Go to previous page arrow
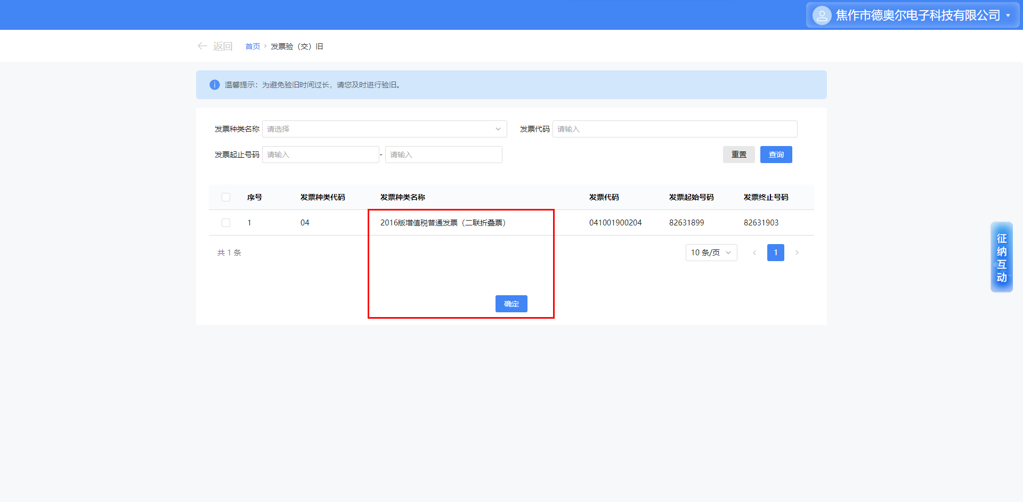This screenshot has height=502, width=1023. tap(754, 253)
